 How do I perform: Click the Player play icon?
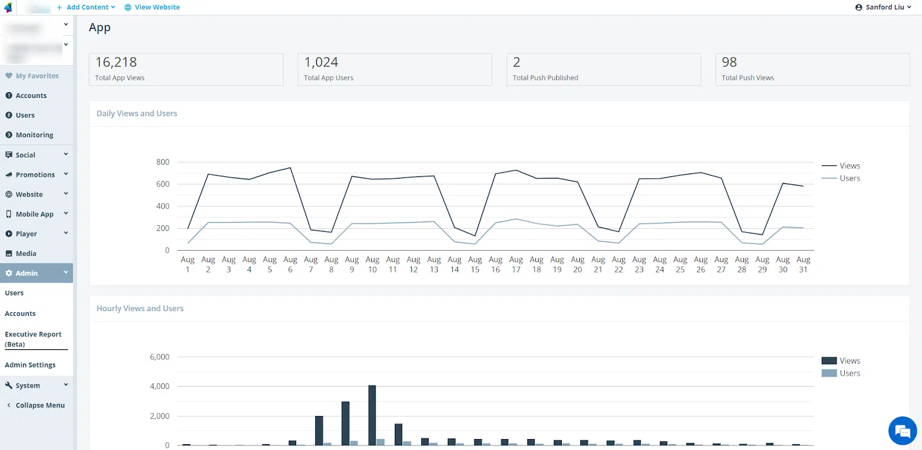pyautogui.click(x=9, y=234)
